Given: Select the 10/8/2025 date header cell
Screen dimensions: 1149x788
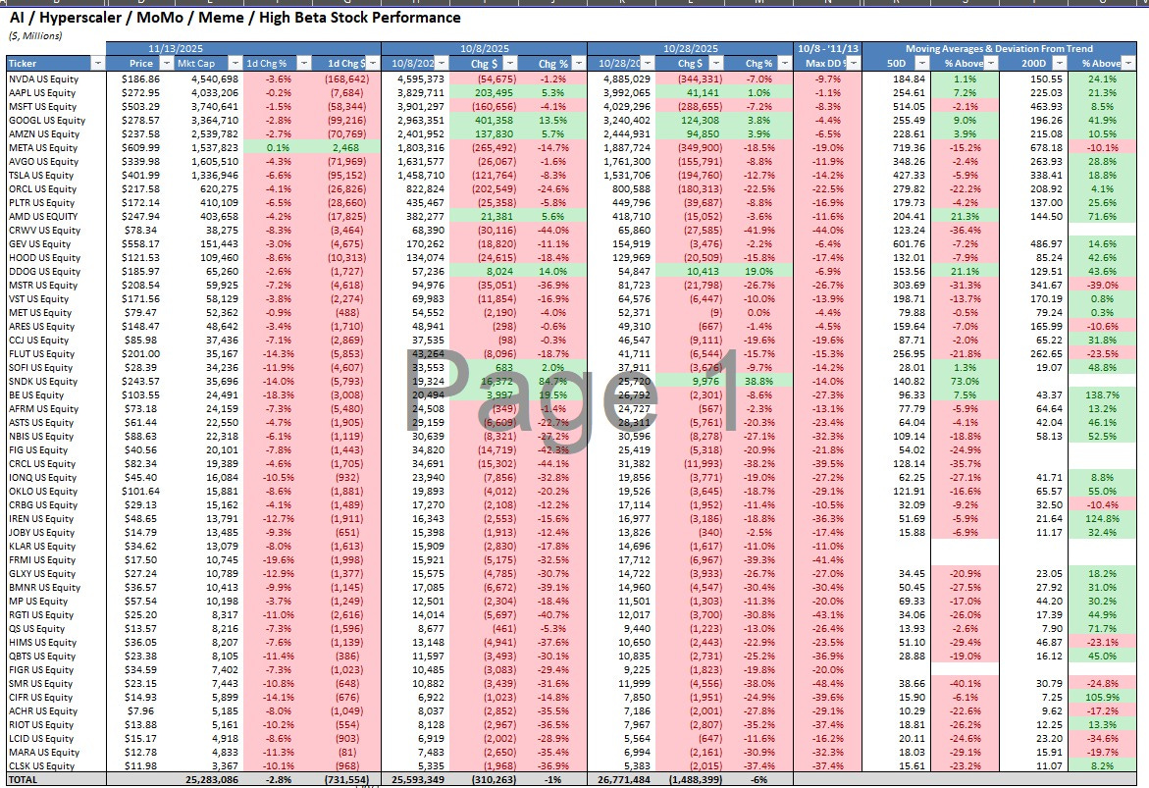Looking at the screenshot, I should click(x=484, y=49).
